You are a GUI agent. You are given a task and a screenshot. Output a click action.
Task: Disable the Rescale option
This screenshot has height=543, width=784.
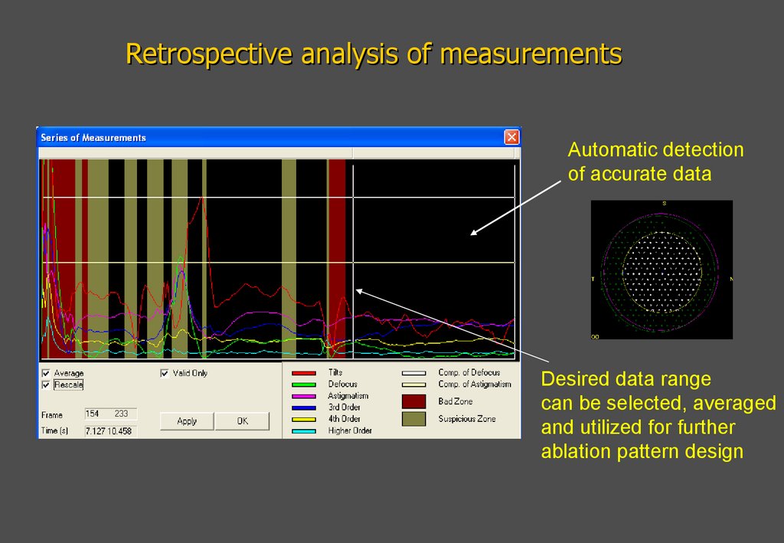45,385
